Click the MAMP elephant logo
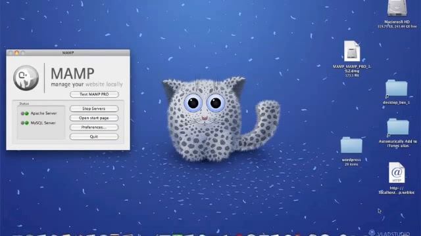Viewport: 421px width, 236px height. pyautogui.click(x=26, y=78)
